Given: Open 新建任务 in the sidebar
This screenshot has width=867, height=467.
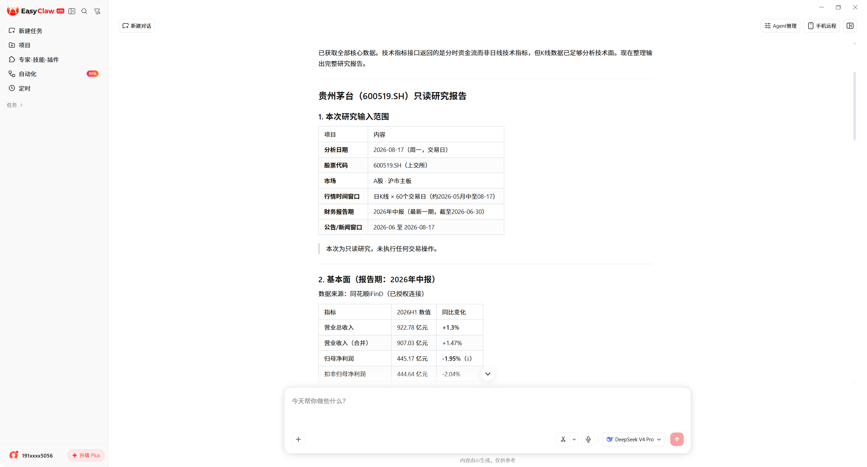Looking at the screenshot, I should [54, 31].
